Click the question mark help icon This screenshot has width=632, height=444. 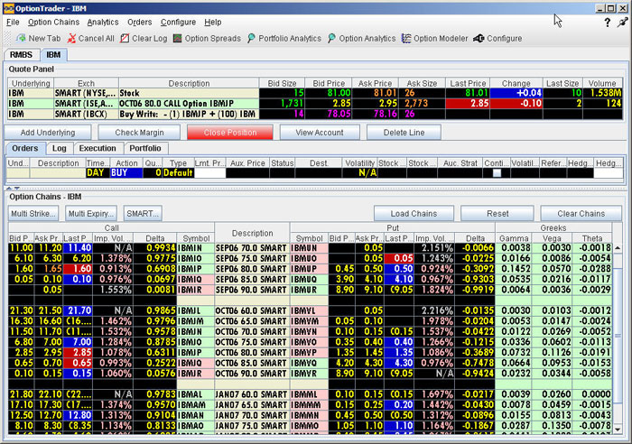[607, 23]
